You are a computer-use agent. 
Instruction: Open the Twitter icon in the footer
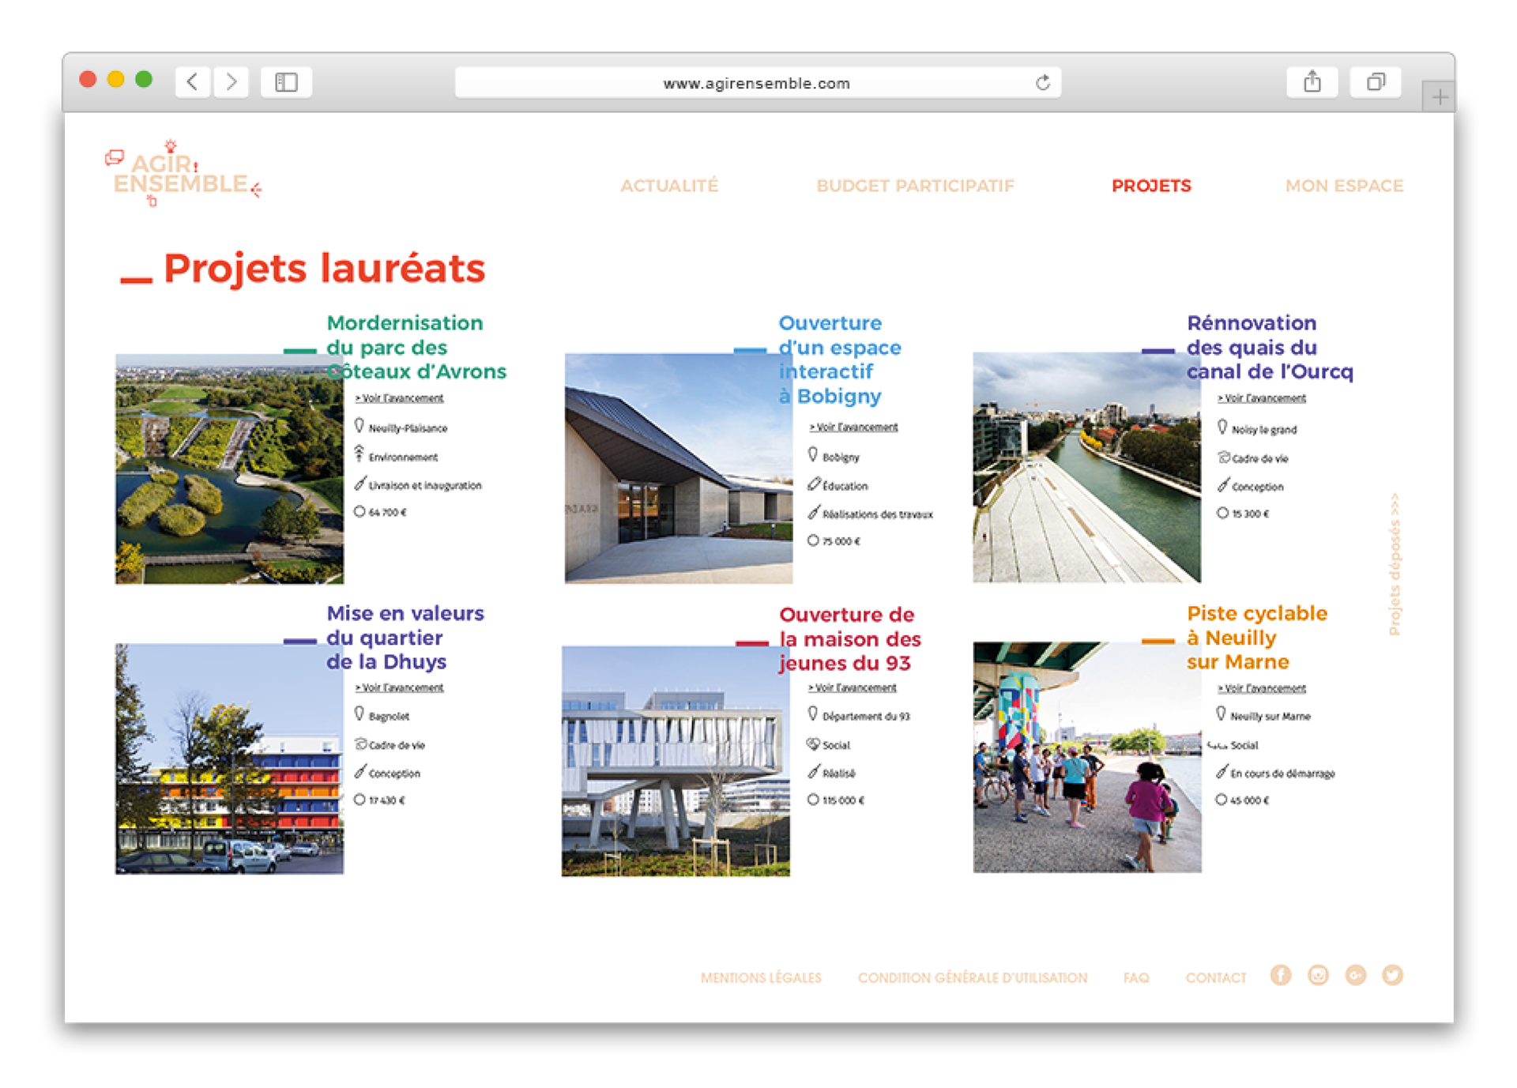point(1393,975)
